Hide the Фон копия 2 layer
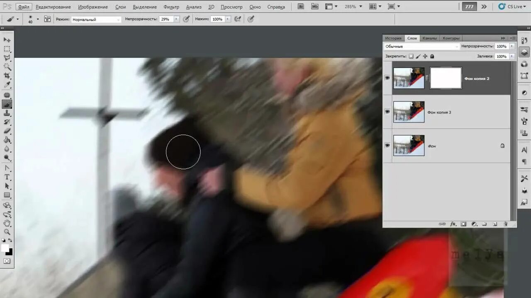 (x=387, y=78)
